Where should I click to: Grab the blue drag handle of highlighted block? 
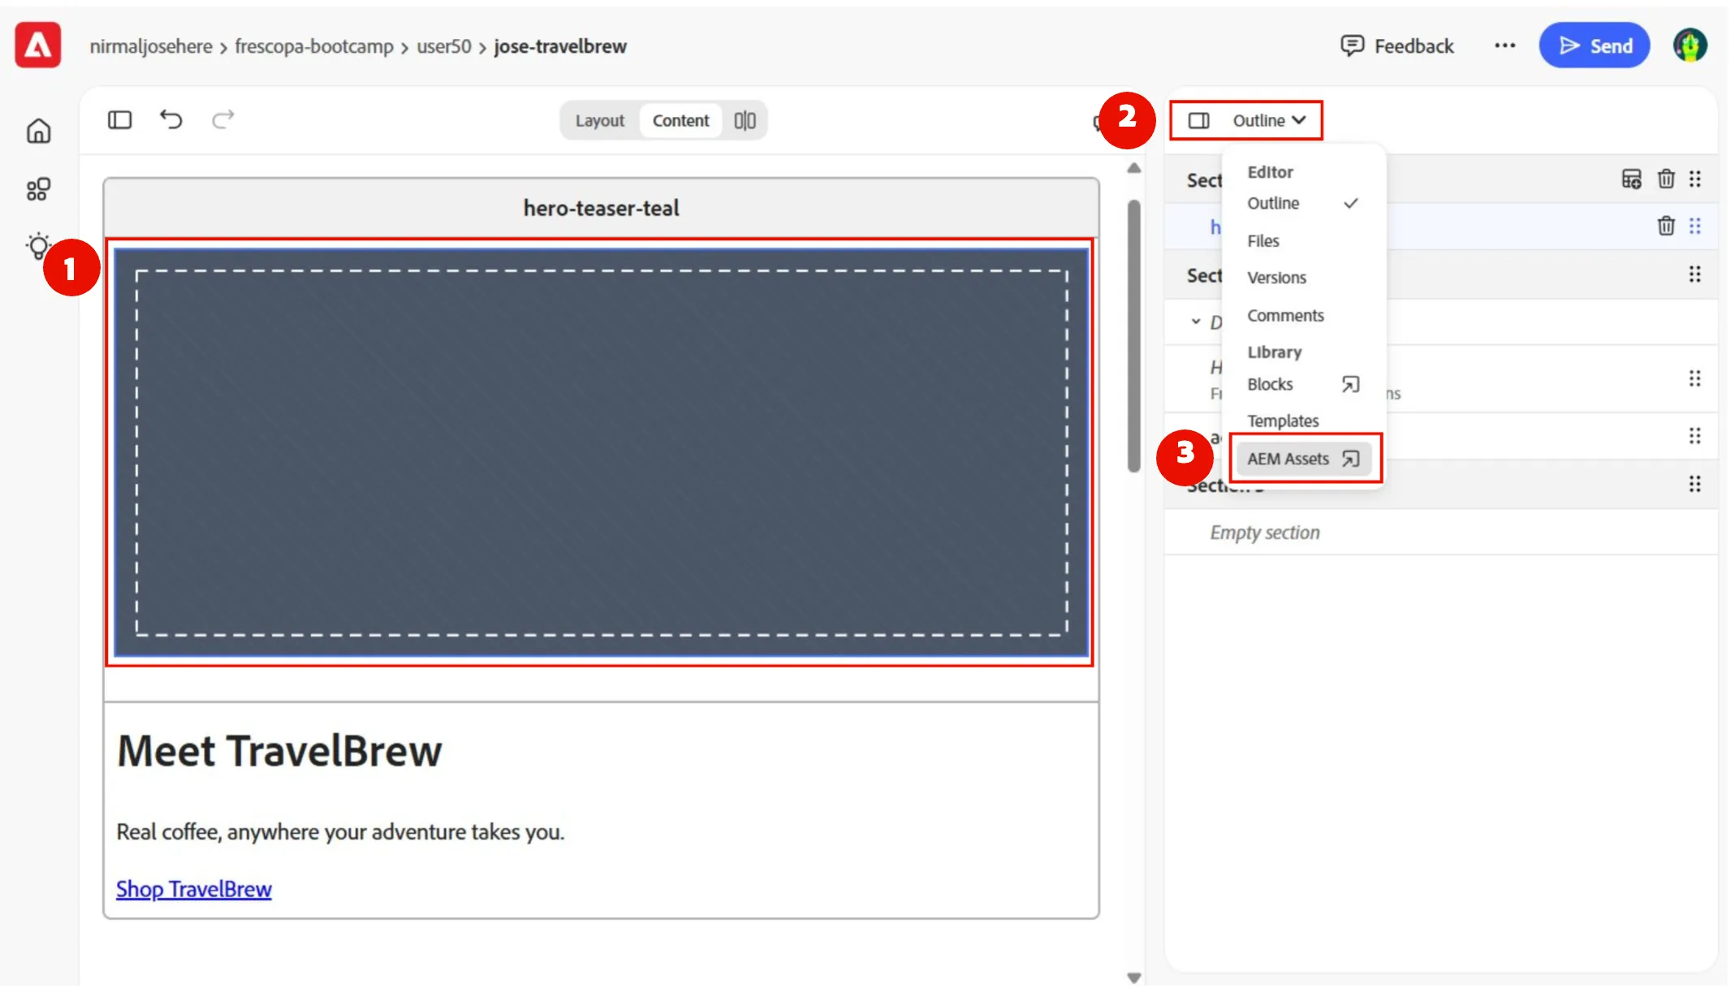pyautogui.click(x=1694, y=226)
